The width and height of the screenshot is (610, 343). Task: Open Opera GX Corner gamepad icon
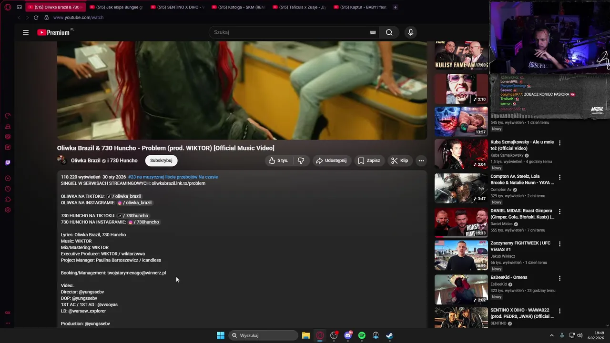(19, 7)
